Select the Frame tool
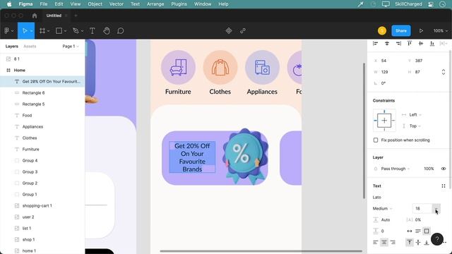 [x=42, y=30]
